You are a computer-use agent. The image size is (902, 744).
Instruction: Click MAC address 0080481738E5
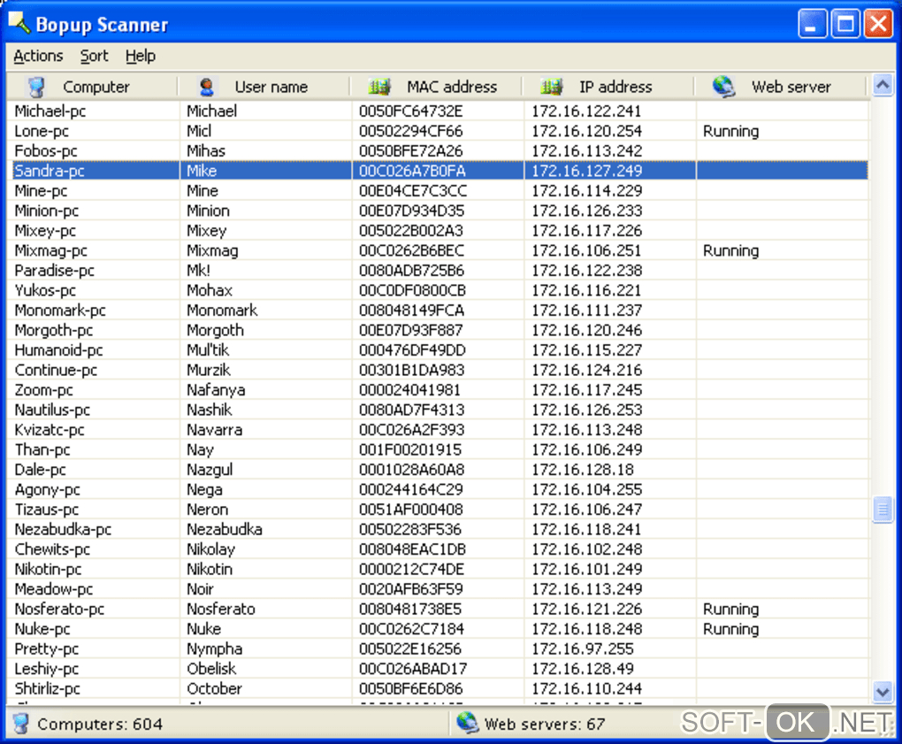[x=410, y=610]
